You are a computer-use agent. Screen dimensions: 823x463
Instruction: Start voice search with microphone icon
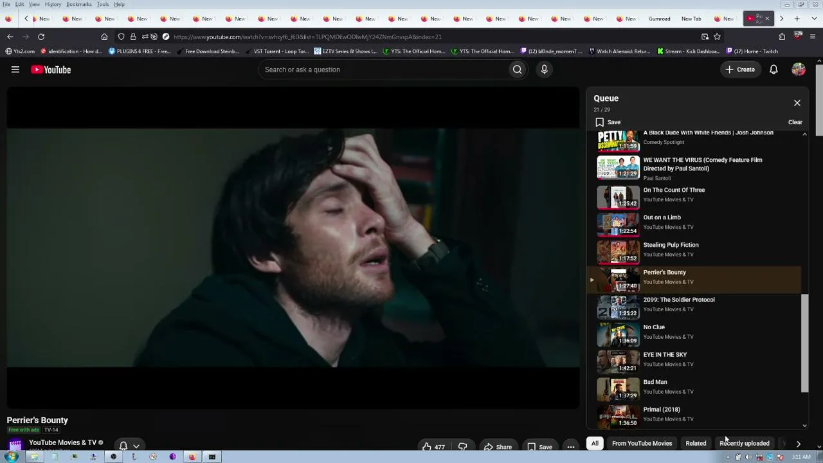(544, 69)
